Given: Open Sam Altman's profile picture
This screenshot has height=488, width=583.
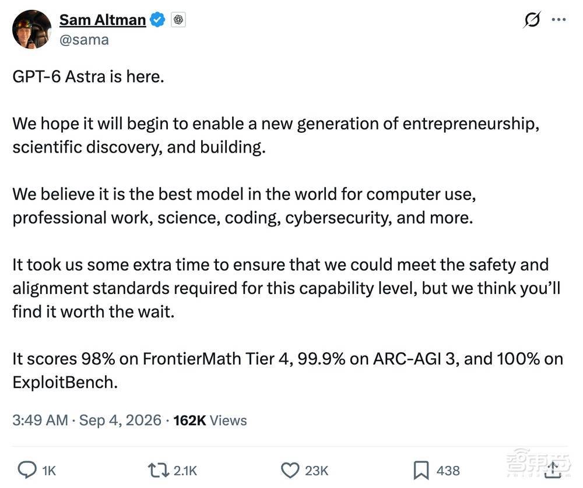Looking at the screenshot, I should [x=31, y=29].
